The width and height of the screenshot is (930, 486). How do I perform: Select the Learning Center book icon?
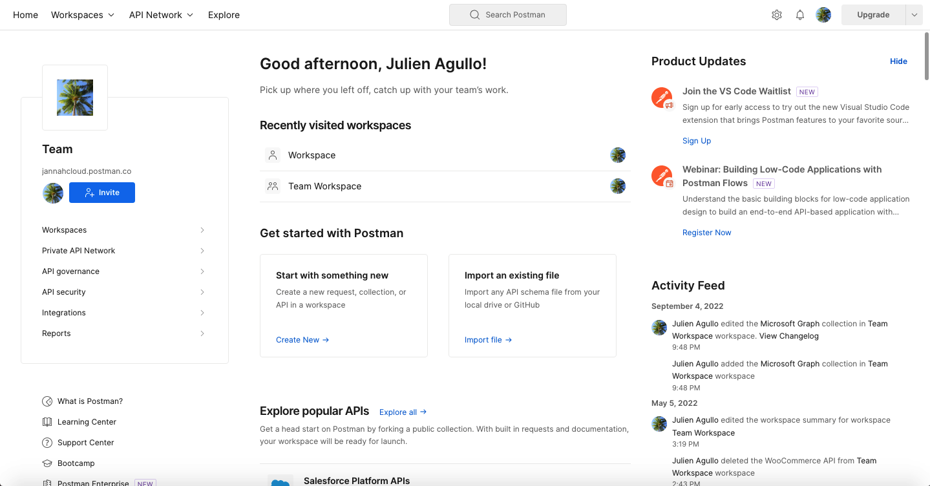[47, 421]
